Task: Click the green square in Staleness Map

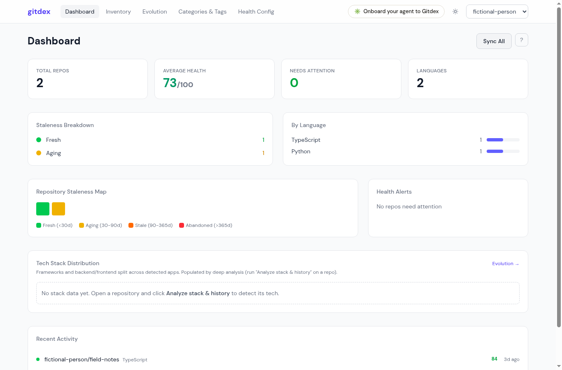Action: (43, 209)
